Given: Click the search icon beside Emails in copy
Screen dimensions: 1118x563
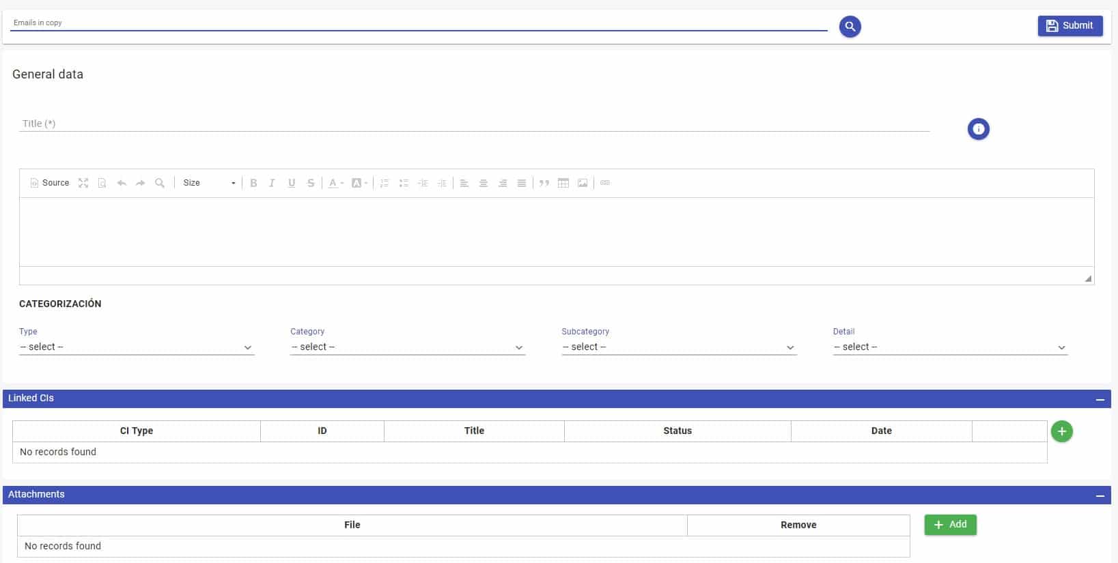Looking at the screenshot, I should (850, 27).
